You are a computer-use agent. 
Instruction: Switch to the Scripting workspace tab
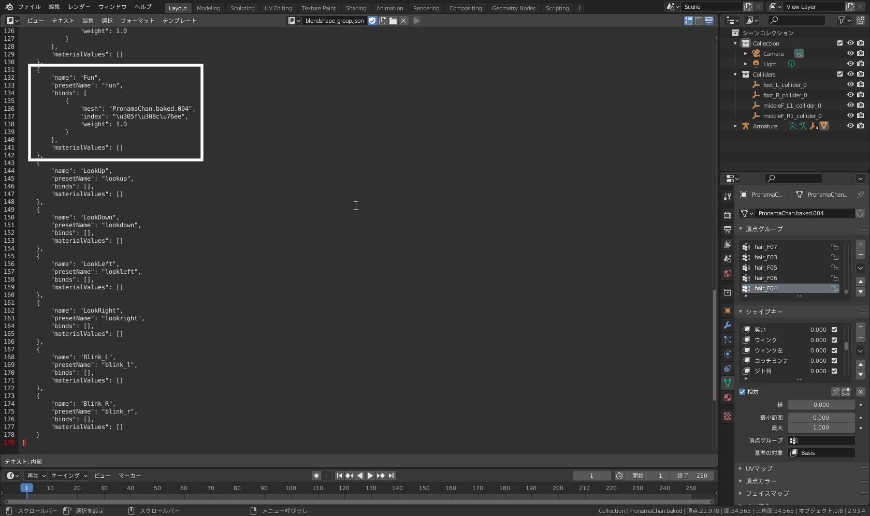(557, 8)
